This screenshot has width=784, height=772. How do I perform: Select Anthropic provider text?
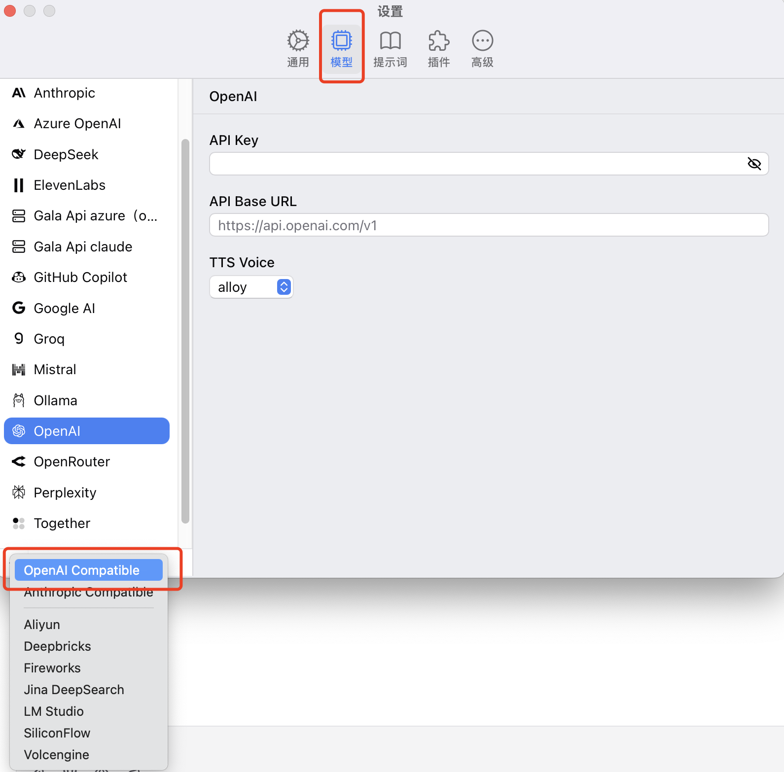point(65,93)
